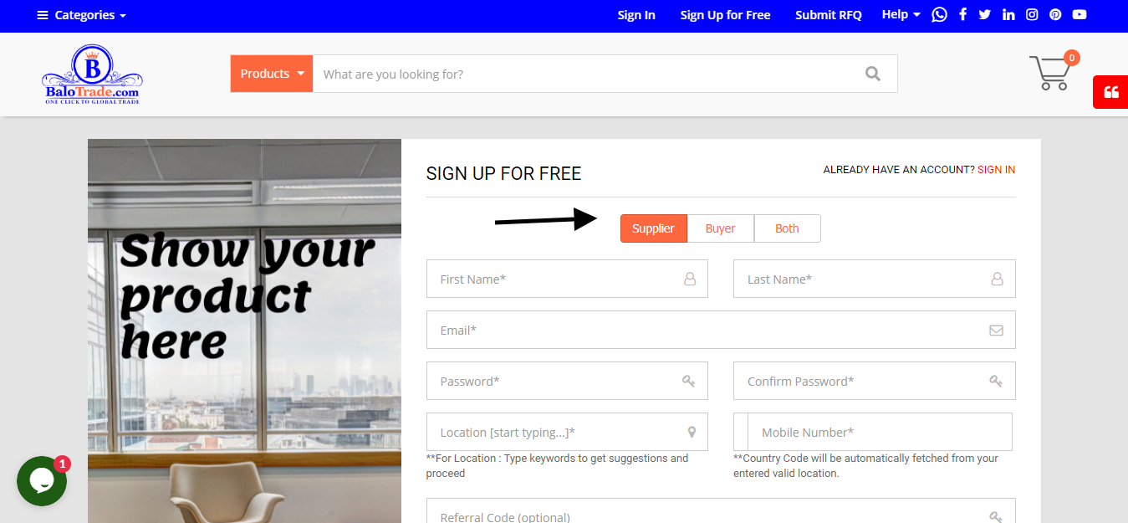
Task: Click the Email input field
Action: pos(721,330)
